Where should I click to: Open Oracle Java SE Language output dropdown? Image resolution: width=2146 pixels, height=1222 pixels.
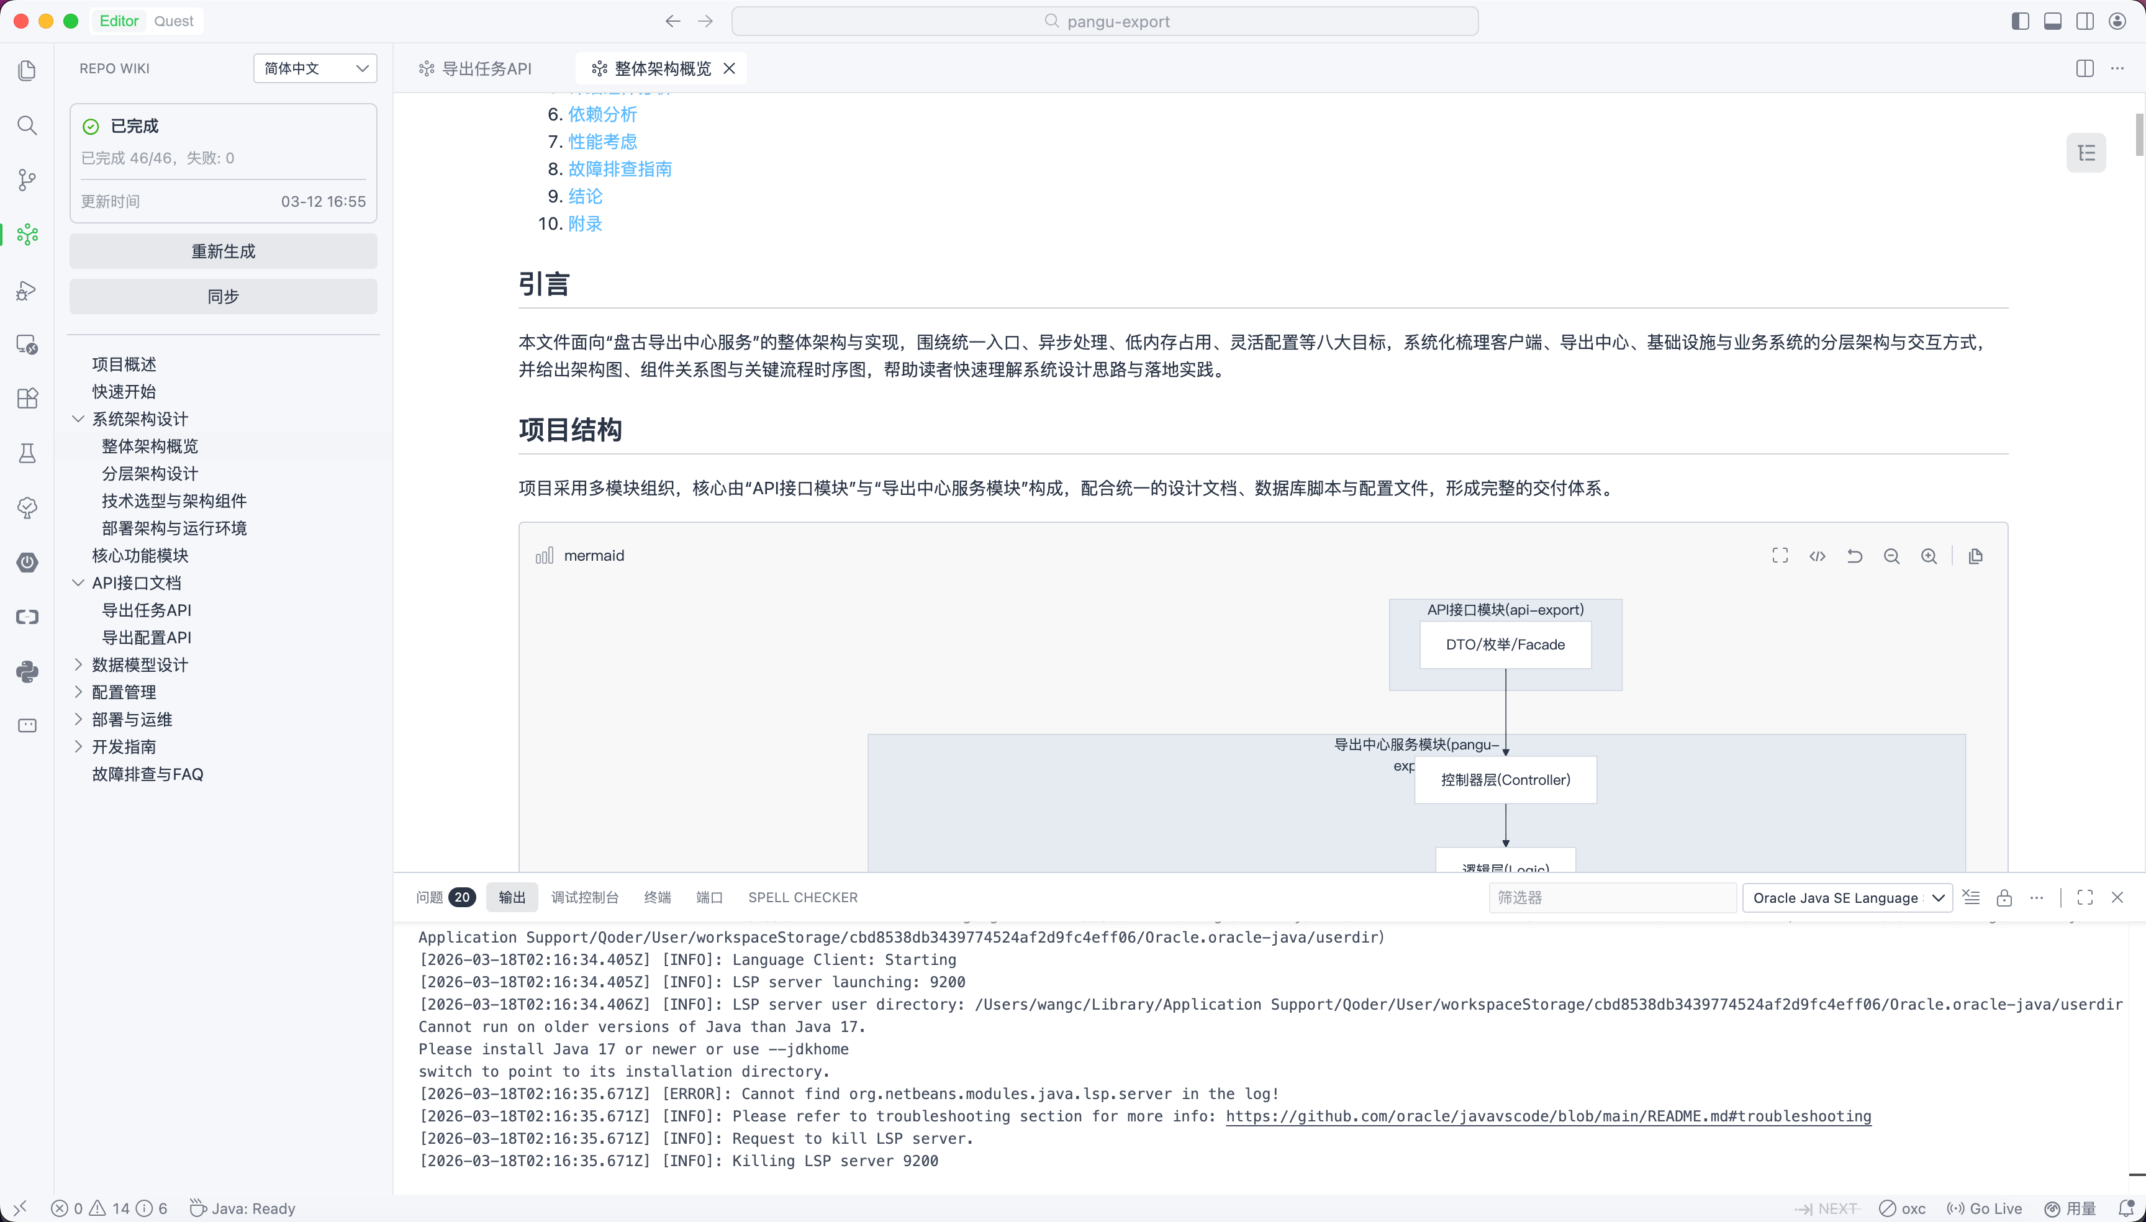(1847, 897)
